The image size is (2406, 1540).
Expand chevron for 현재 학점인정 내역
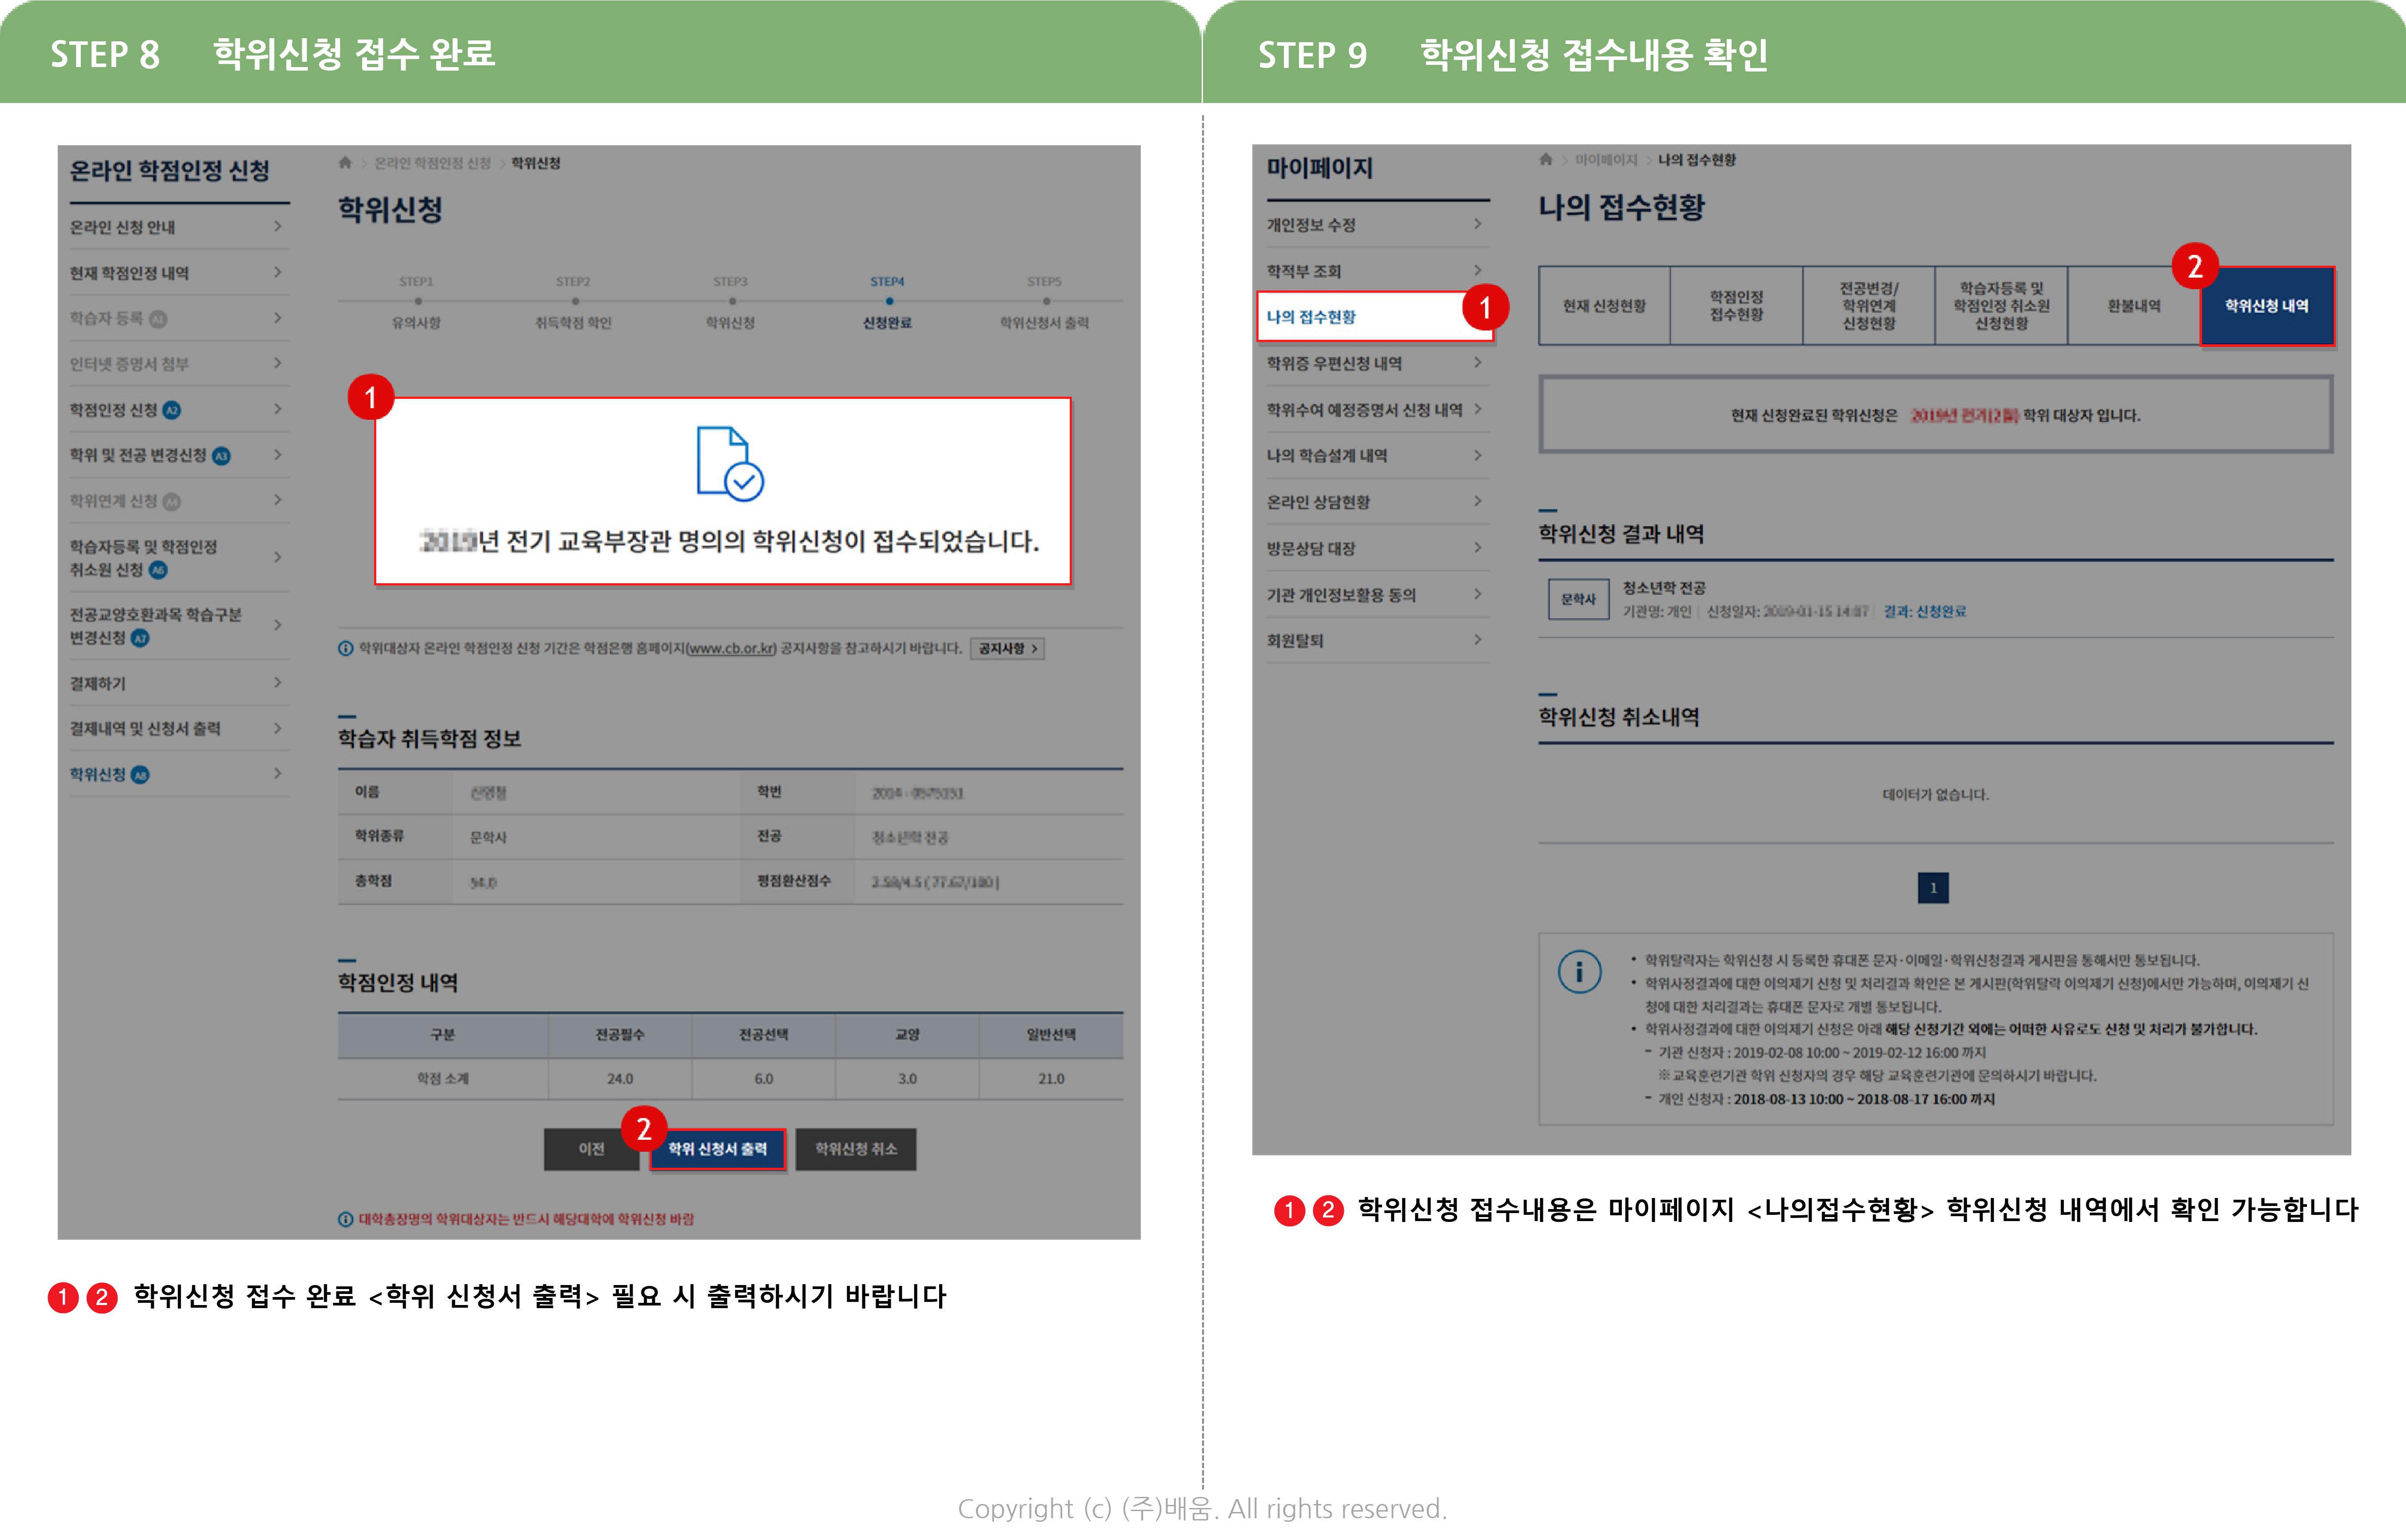click(278, 272)
